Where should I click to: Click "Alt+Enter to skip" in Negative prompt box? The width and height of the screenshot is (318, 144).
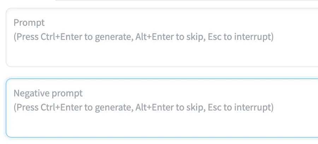(170, 108)
